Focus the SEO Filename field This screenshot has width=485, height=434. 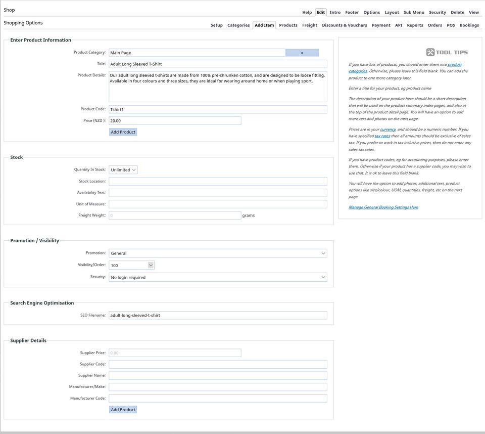coord(218,315)
